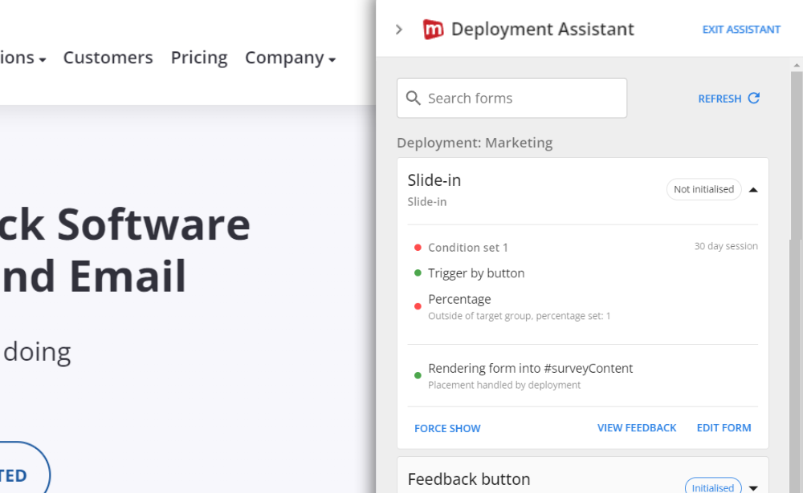Click FORCE SHOW for the Slide-in form
Image resolution: width=803 pixels, height=493 pixels.
coord(447,428)
